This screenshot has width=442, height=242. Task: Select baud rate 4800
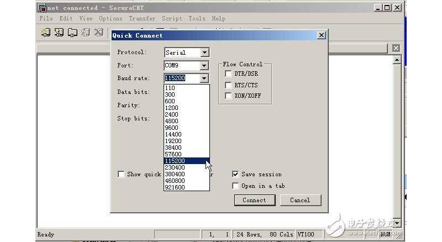(187, 121)
